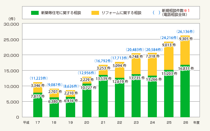Click y-axis label 25,000

pos(11,40)
